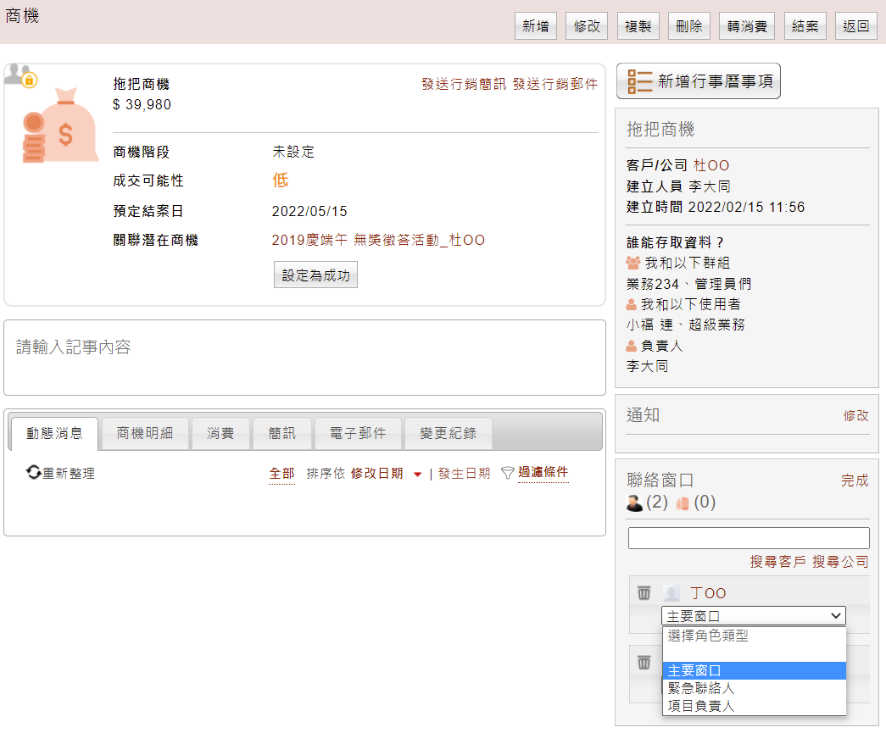Click the contact search input box
The width and height of the screenshot is (886, 733).
pyautogui.click(x=749, y=538)
